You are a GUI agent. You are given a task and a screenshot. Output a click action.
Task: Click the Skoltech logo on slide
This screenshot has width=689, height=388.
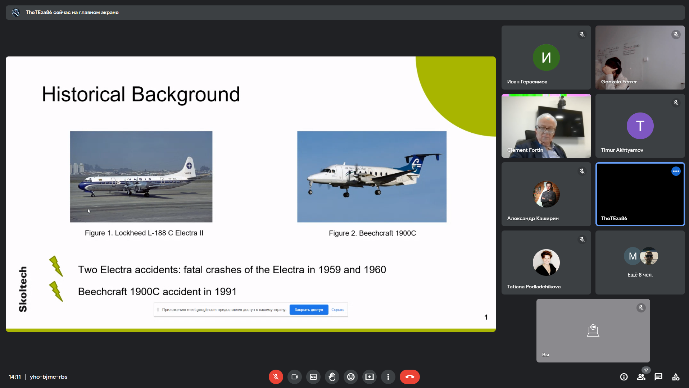(23, 289)
